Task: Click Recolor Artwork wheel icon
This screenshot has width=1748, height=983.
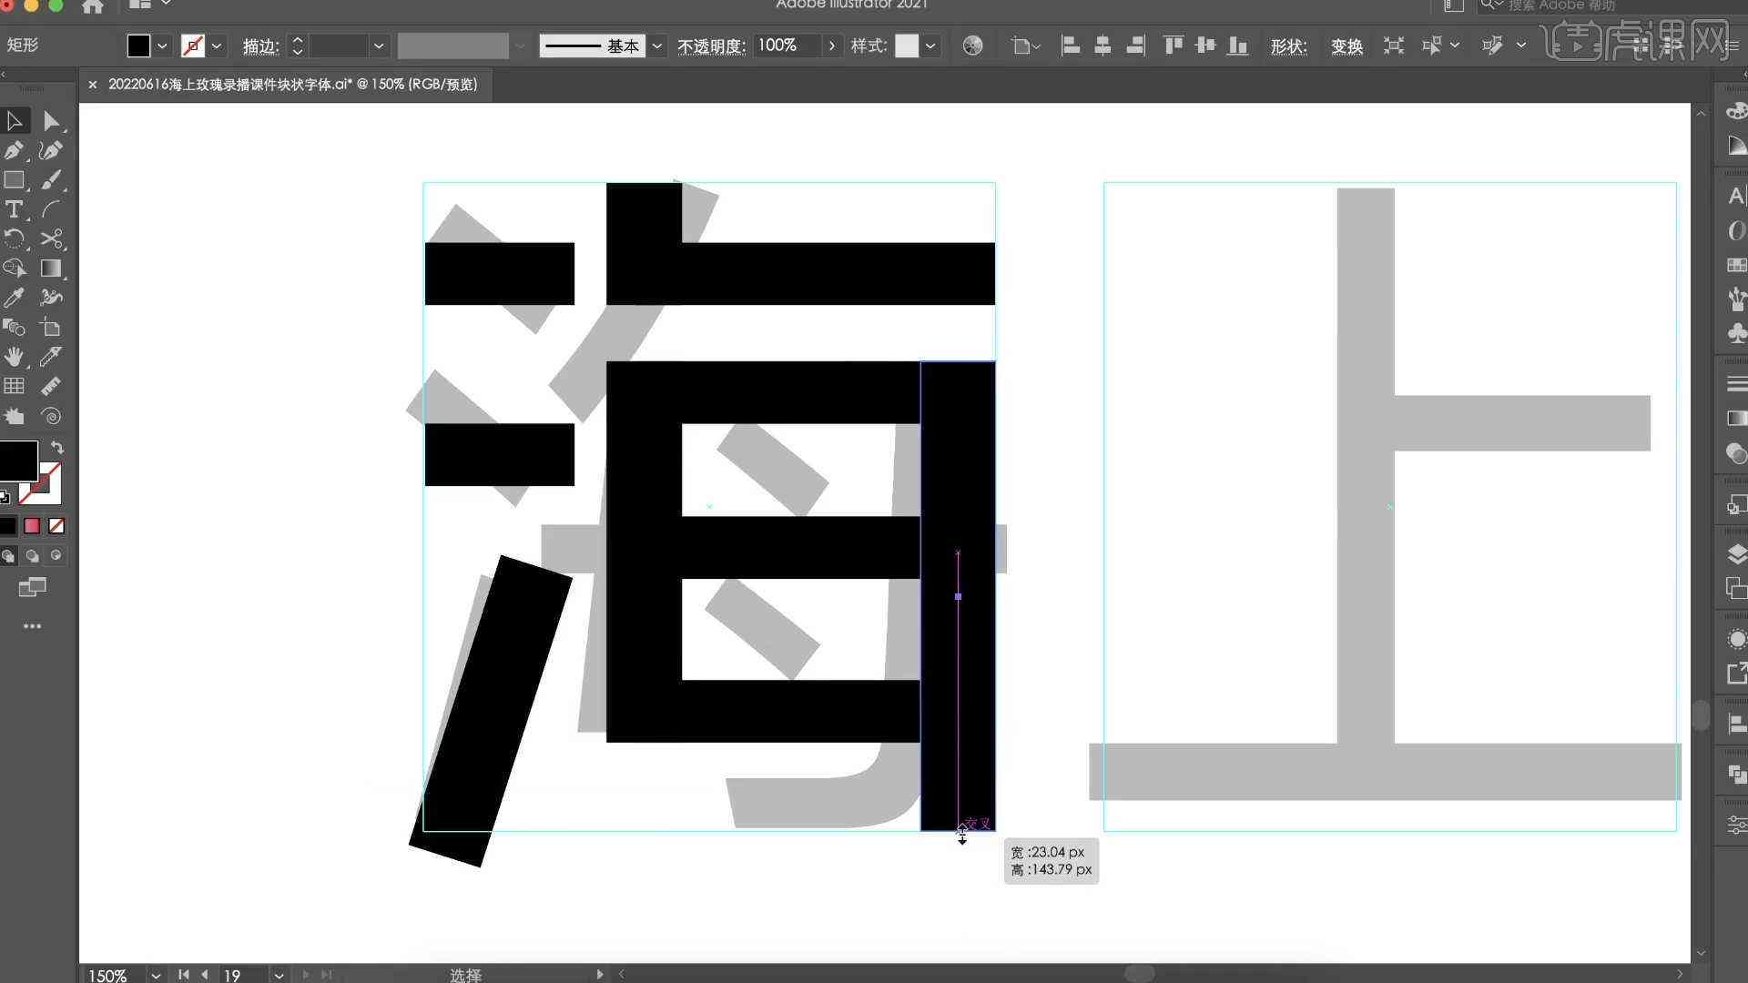Action: (972, 46)
